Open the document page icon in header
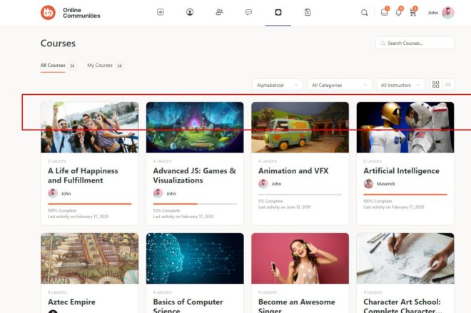Screen dimensions: 471x313 point(308,12)
